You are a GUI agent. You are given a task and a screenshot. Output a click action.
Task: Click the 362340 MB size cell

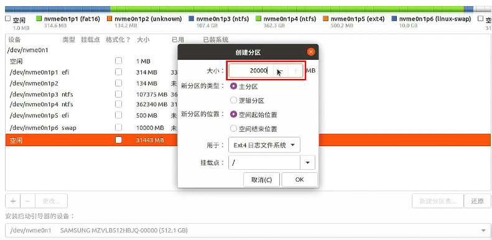point(152,104)
